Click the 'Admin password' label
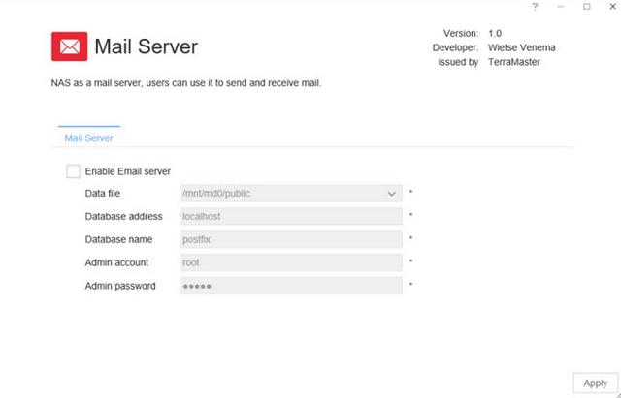Screen dimensions: 621x398 [x=120, y=286]
